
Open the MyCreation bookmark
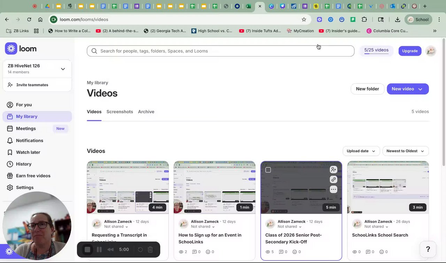tap(300, 31)
